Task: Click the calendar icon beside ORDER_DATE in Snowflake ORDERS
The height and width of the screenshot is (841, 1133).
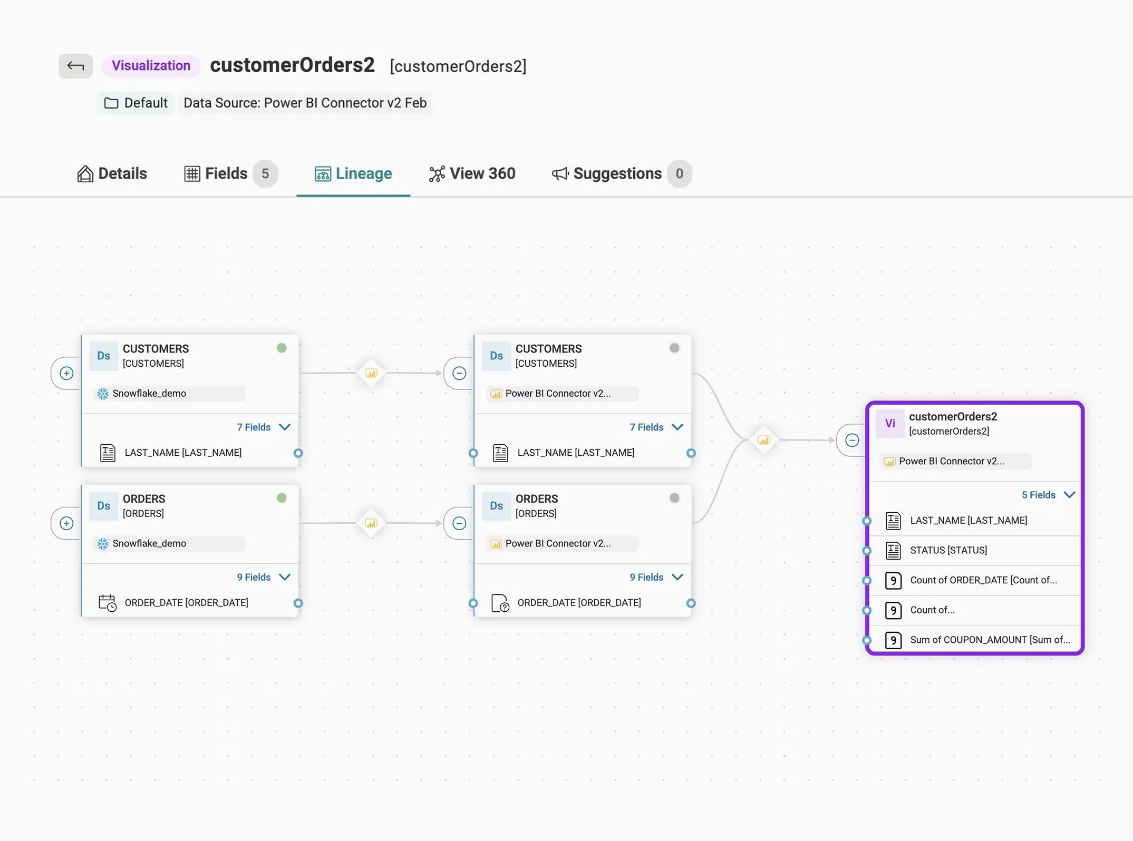Action: click(x=108, y=602)
